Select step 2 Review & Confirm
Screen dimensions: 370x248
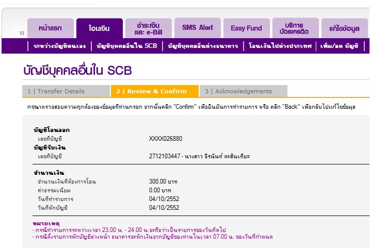(x=155, y=91)
